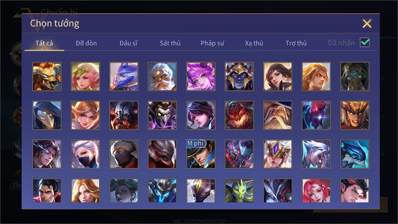Image resolution: width=398 pixels, height=224 pixels.
Task: Pick the blonde long-haired red-eyed hero
Action: [316, 77]
